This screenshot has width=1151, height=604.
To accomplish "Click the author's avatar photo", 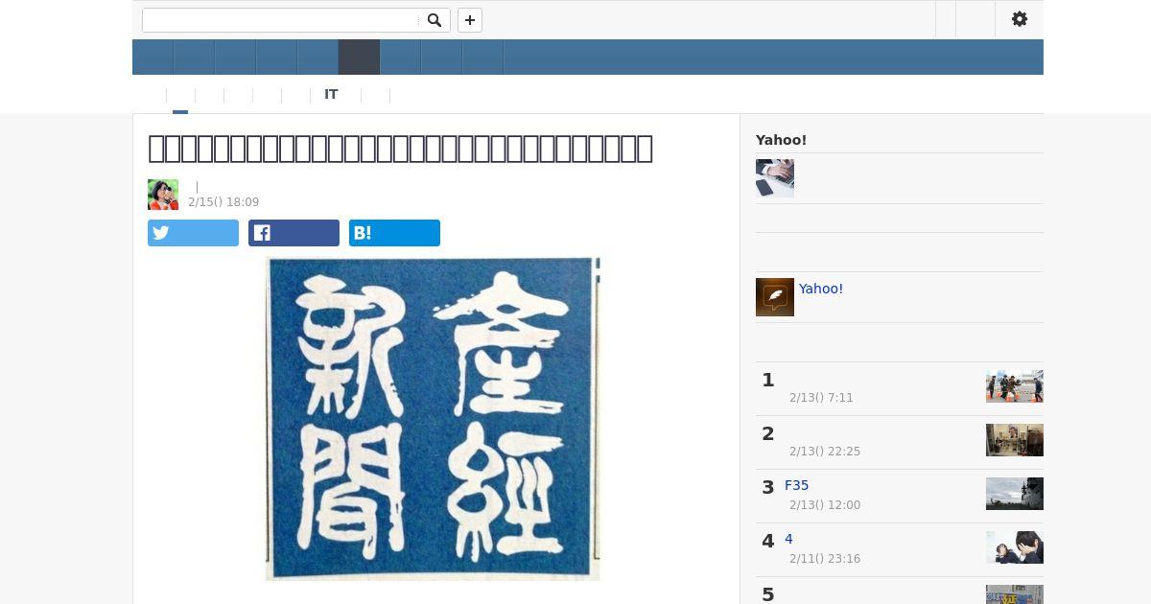I will coord(163,195).
